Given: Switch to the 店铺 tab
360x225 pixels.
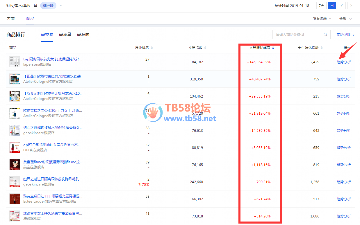Looking at the screenshot, I should pyautogui.click(x=10, y=19).
